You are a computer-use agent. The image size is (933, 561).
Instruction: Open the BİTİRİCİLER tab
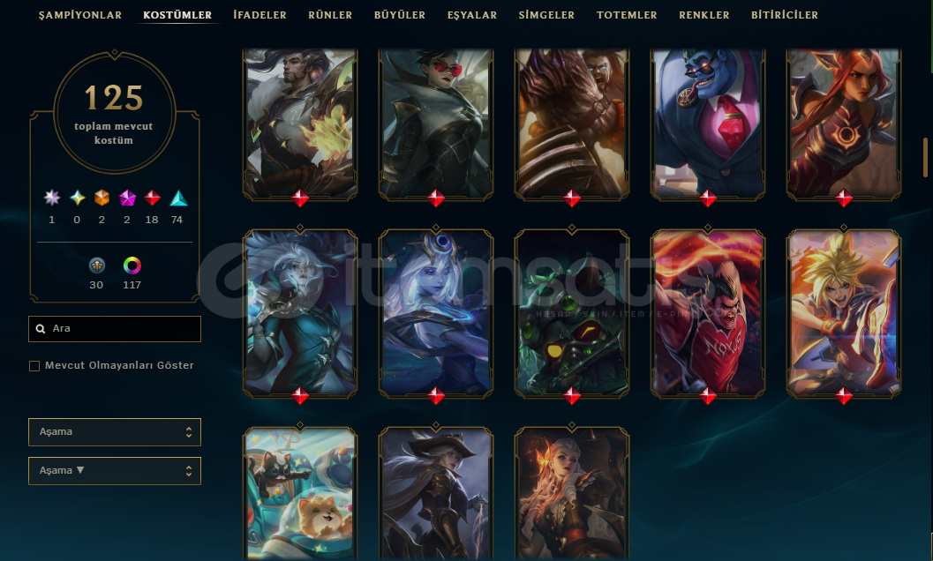tap(784, 15)
